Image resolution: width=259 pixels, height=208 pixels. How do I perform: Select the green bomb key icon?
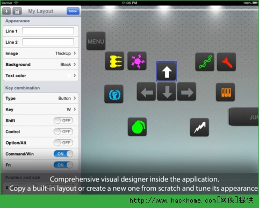pyautogui.click(x=137, y=127)
